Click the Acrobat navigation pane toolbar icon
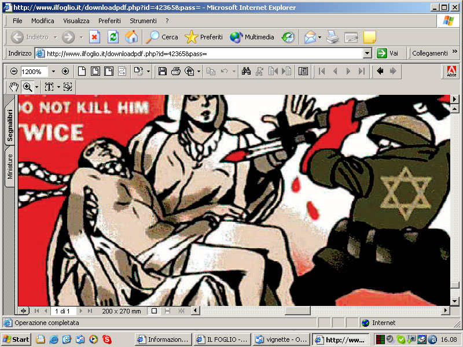This screenshot has height=347, width=463. (303, 71)
